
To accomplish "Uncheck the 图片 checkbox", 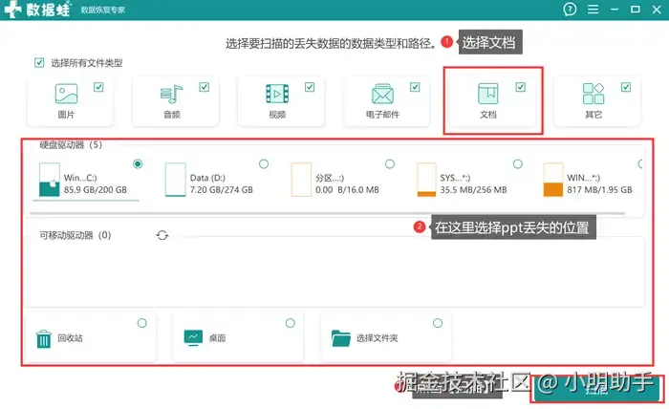I will (98, 87).
